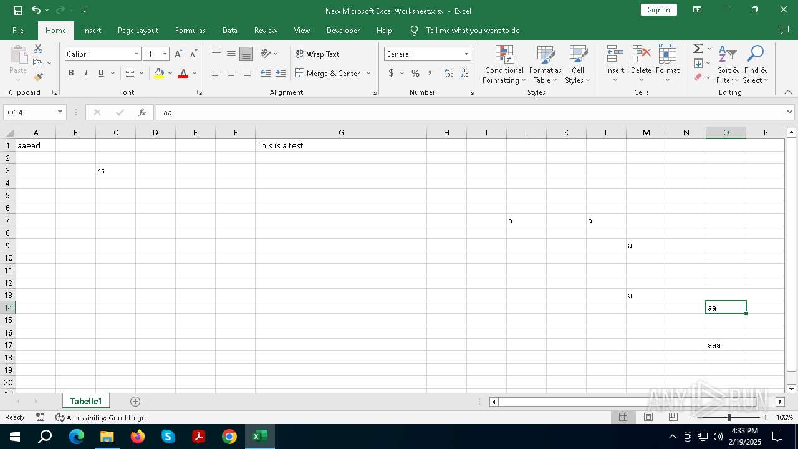The image size is (798, 449).
Task: Expand the Merge & Center dropdown arrow
Action: tap(368, 73)
